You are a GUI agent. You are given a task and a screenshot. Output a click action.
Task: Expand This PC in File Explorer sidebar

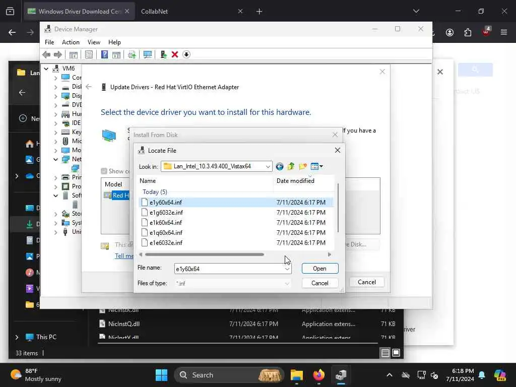pos(17,337)
